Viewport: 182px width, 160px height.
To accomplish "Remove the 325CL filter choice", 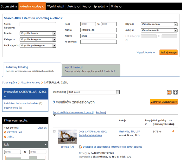I will (5, 137).
